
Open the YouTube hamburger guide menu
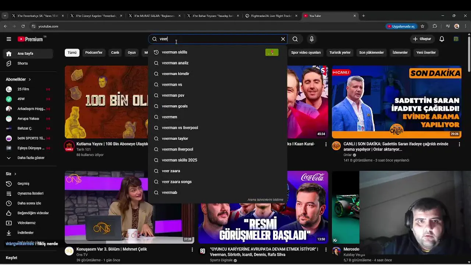point(8,39)
